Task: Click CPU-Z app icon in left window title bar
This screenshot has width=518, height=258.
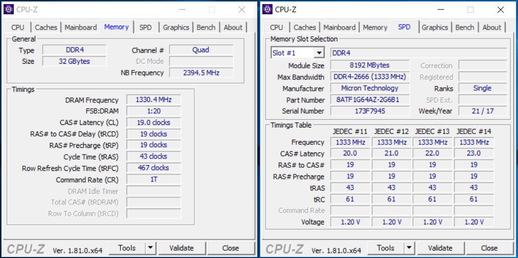Action: (9, 10)
